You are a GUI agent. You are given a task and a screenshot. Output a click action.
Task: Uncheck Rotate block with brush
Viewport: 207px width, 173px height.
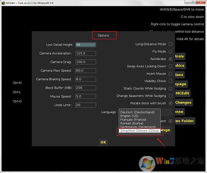170,103
